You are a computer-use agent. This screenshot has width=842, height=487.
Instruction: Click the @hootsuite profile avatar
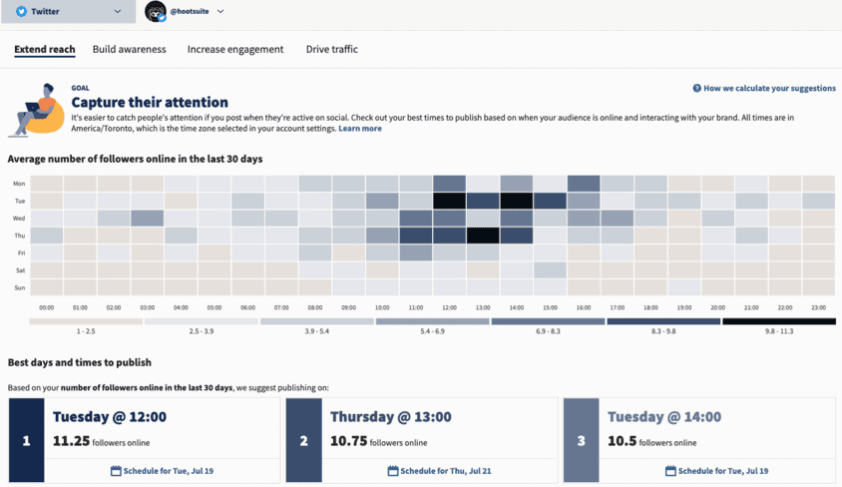(x=155, y=12)
